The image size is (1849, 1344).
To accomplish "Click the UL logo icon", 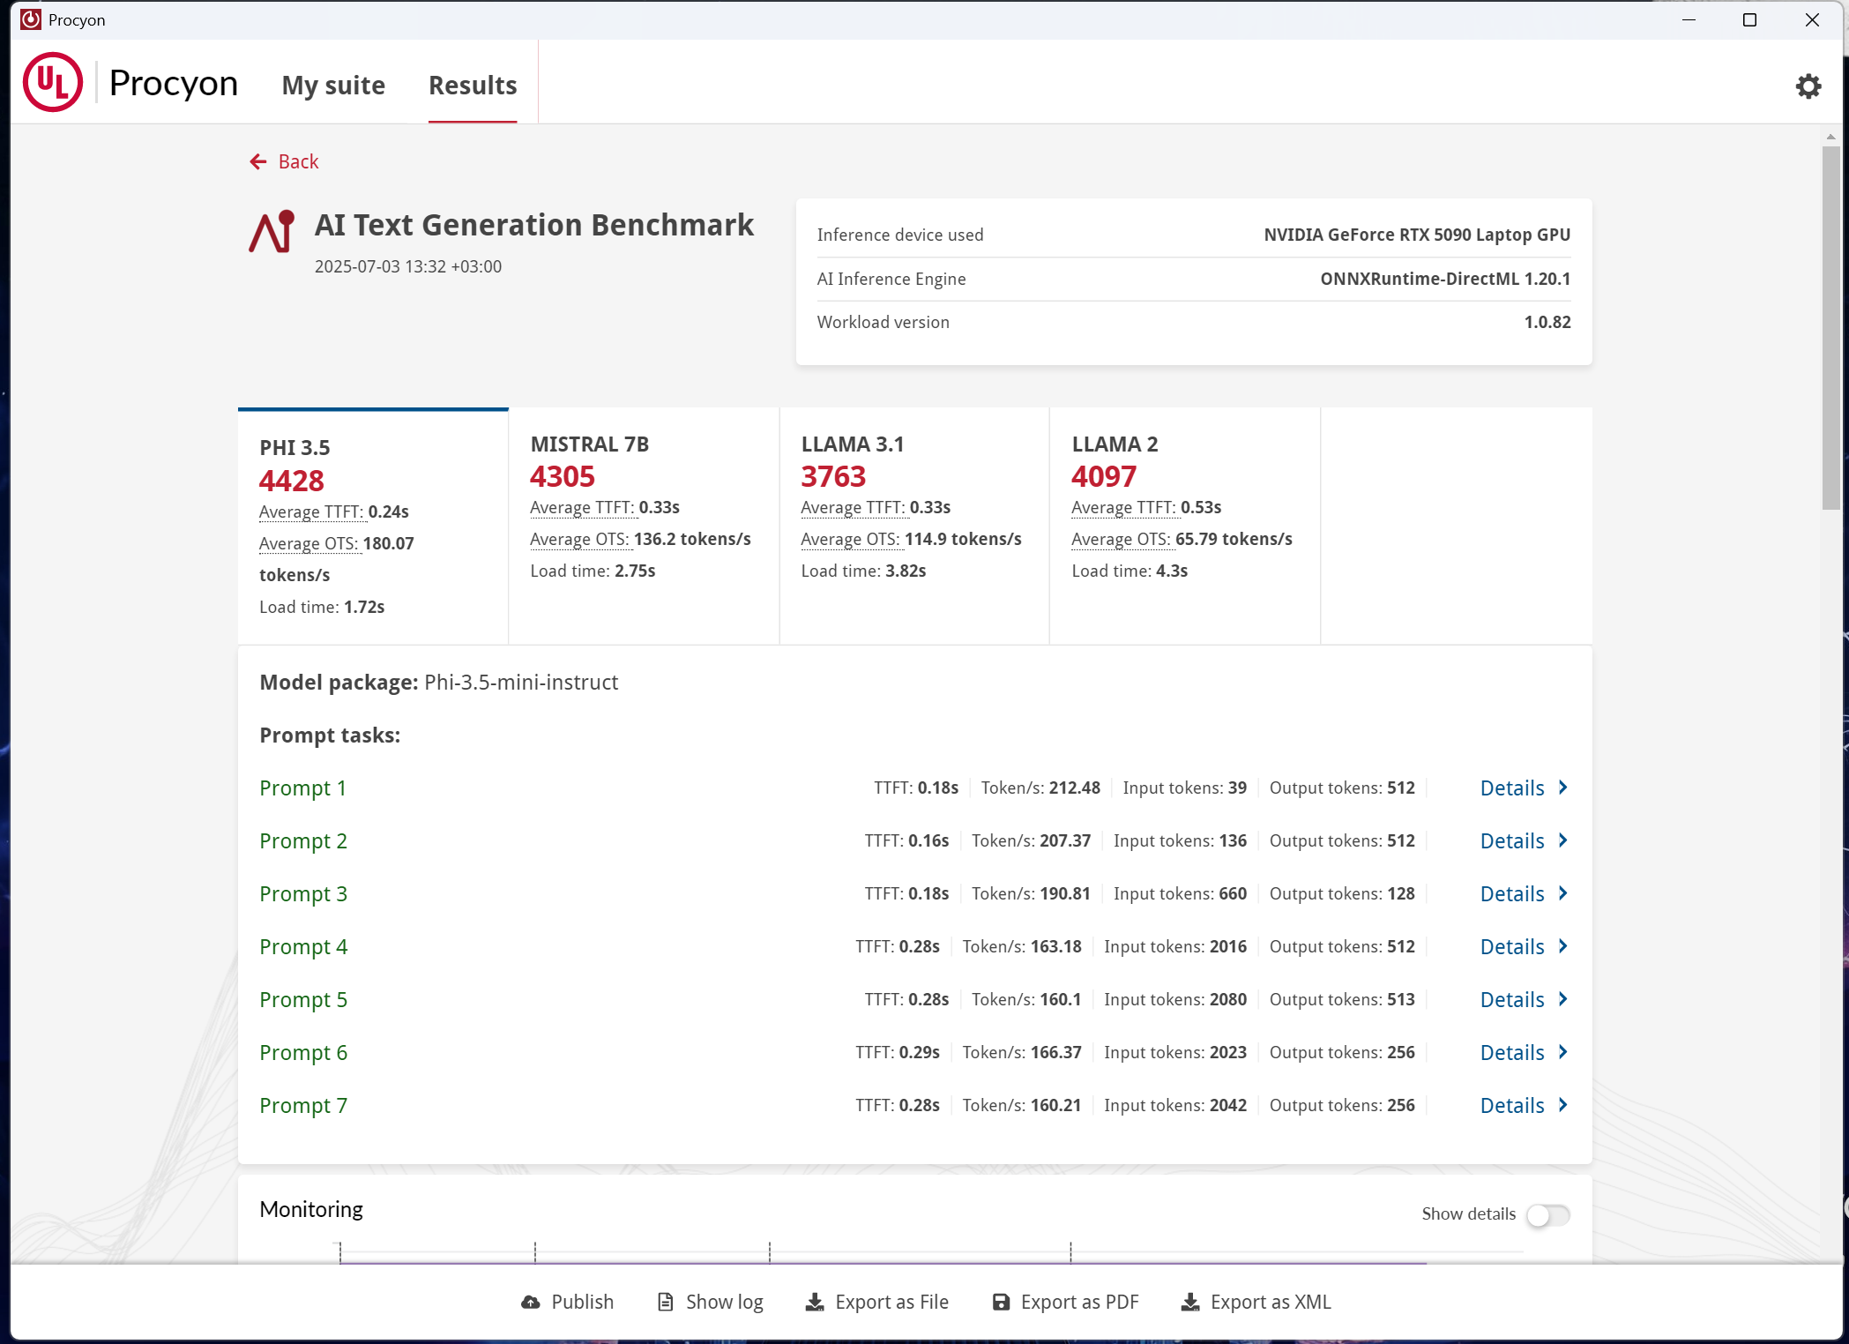I will click(53, 83).
